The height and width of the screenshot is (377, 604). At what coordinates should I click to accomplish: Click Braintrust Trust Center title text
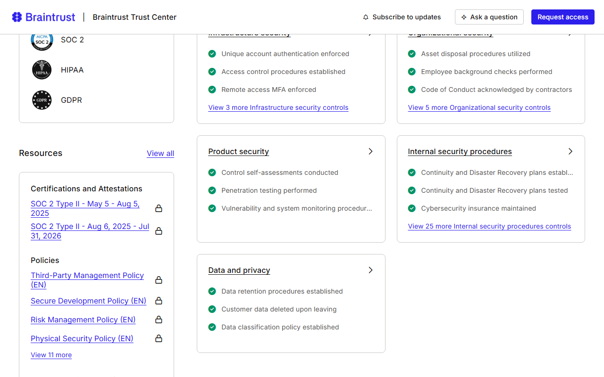134,17
